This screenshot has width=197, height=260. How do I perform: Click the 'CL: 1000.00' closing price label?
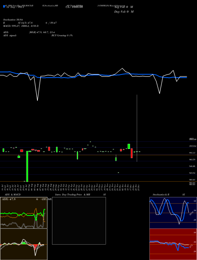(74, 7)
